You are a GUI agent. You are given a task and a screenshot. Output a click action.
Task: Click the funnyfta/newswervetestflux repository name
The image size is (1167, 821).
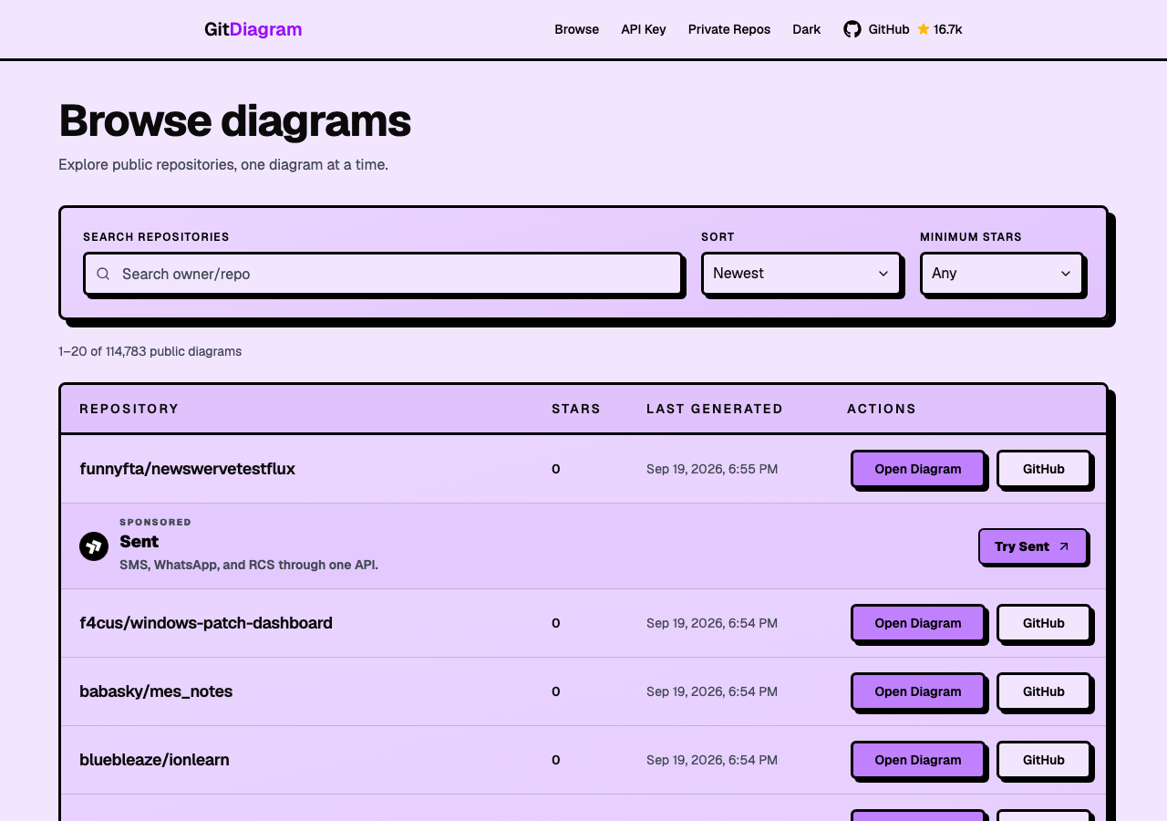188,469
